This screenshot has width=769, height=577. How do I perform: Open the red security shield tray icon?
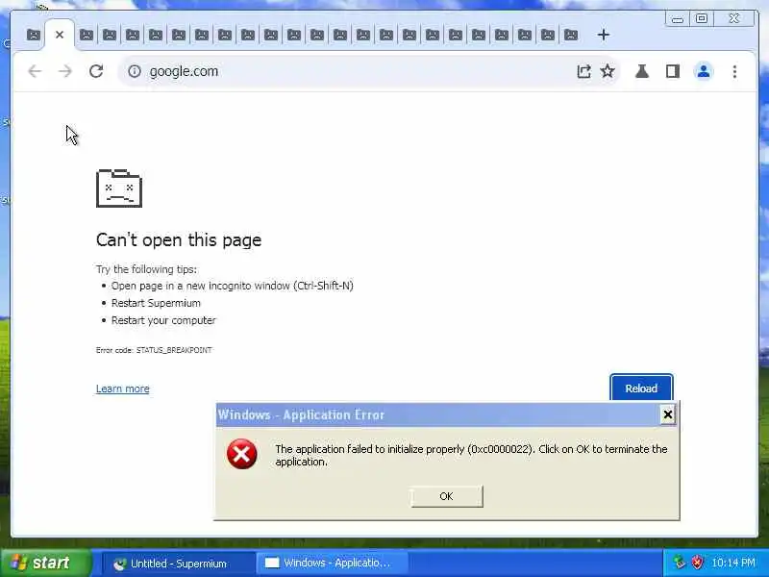click(697, 563)
